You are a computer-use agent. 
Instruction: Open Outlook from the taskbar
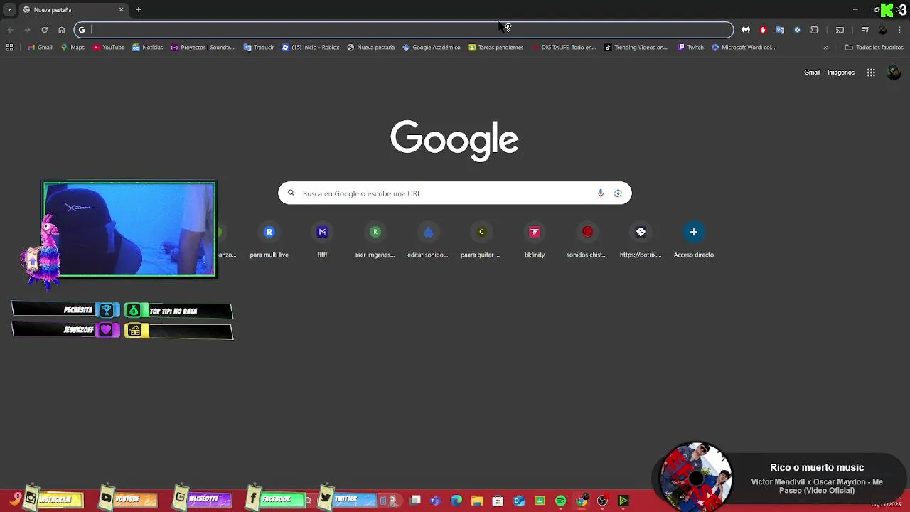pos(519,501)
